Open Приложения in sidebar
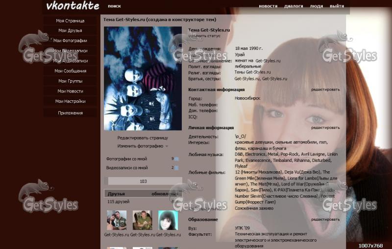 (x=70, y=113)
